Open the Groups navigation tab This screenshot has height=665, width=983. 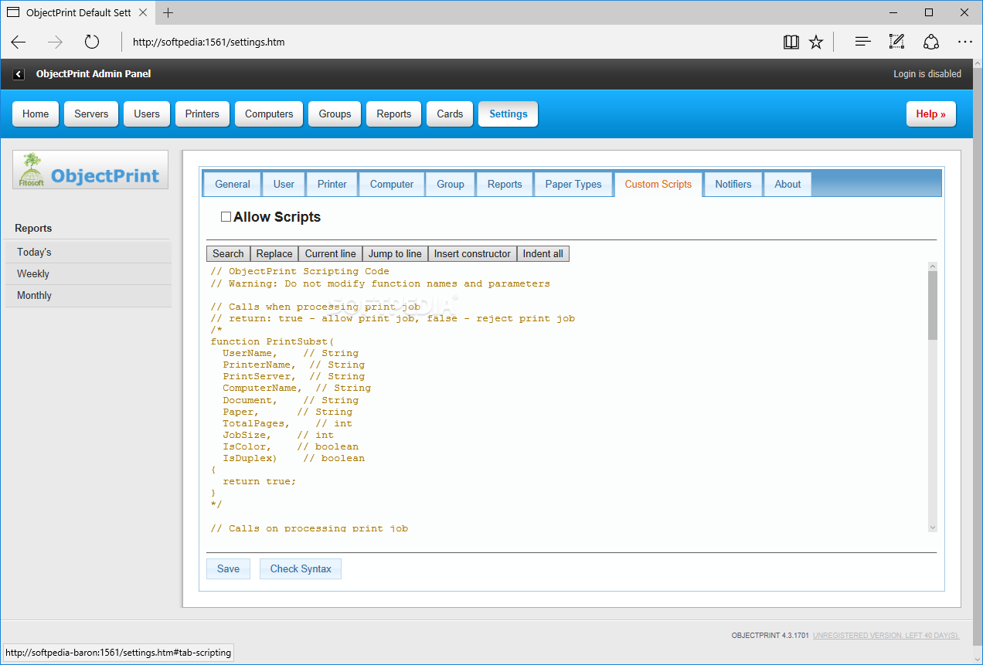tap(335, 114)
